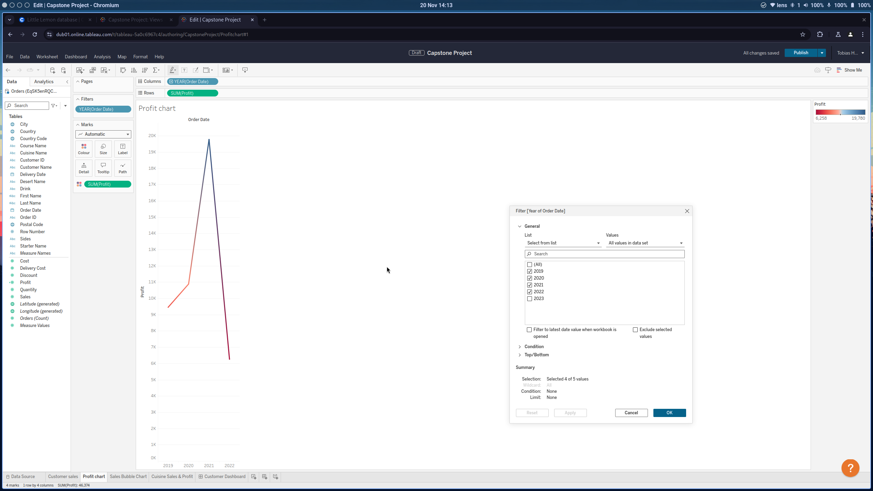Image resolution: width=873 pixels, height=491 pixels.
Task: Open the Analysis menu
Action: click(102, 57)
